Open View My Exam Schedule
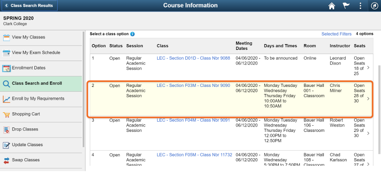The height and width of the screenshot is (172, 381). click(x=41, y=53)
